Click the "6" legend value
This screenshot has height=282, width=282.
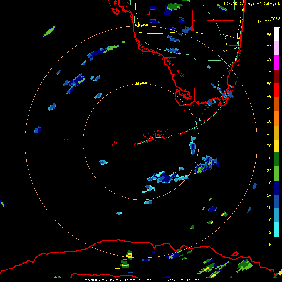point(270,220)
